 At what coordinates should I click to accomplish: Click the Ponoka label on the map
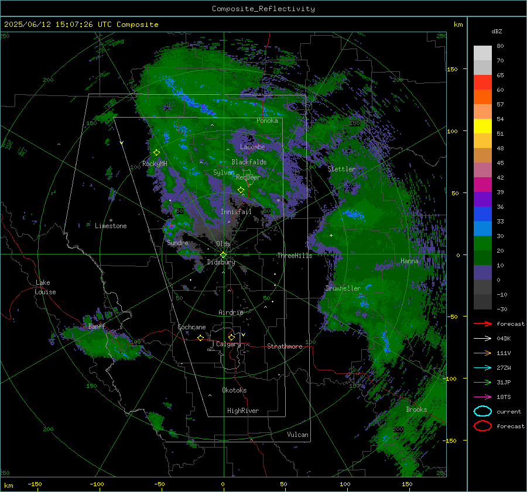pos(267,121)
